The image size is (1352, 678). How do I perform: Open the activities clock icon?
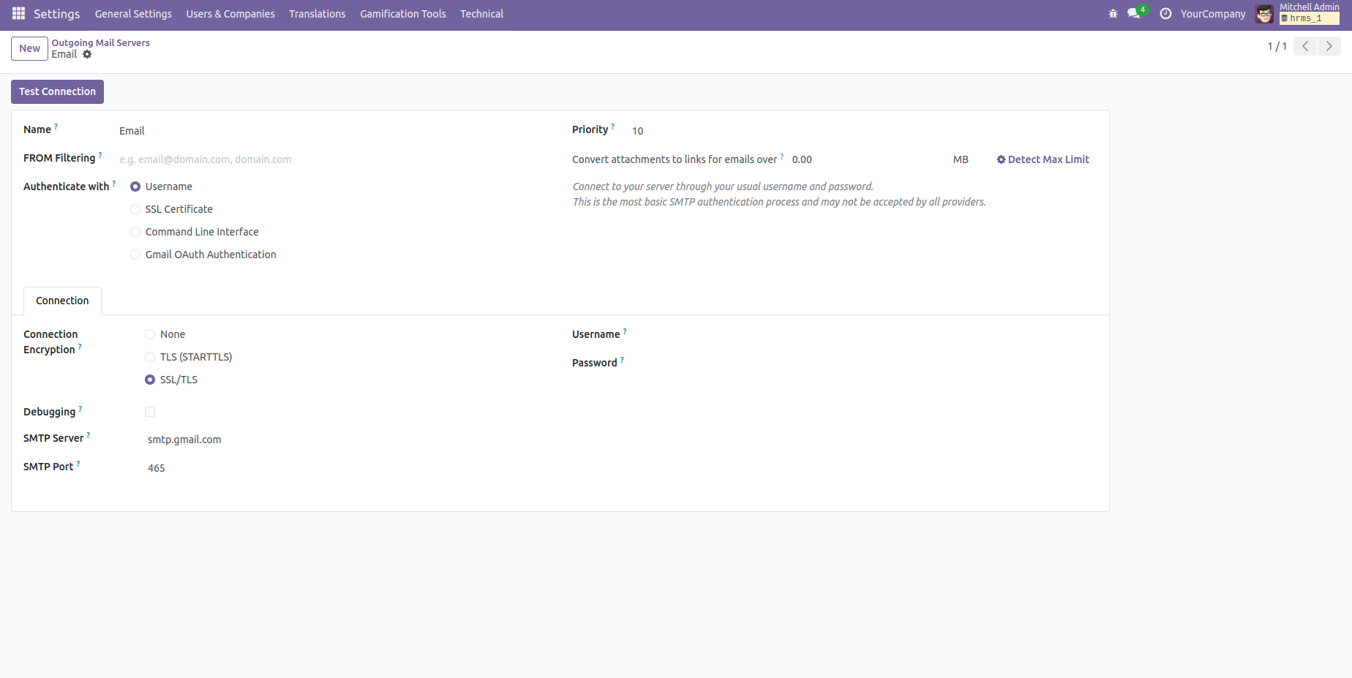click(1165, 14)
